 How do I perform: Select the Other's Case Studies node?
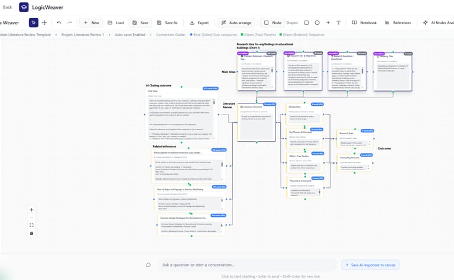304,162
